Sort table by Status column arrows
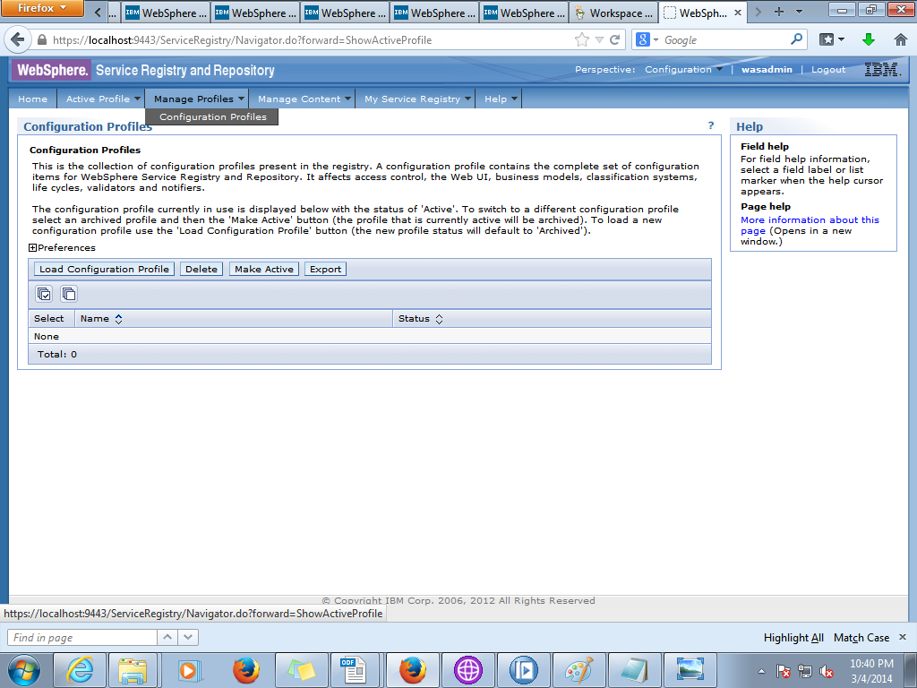This screenshot has width=917, height=688. pos(439,319)
